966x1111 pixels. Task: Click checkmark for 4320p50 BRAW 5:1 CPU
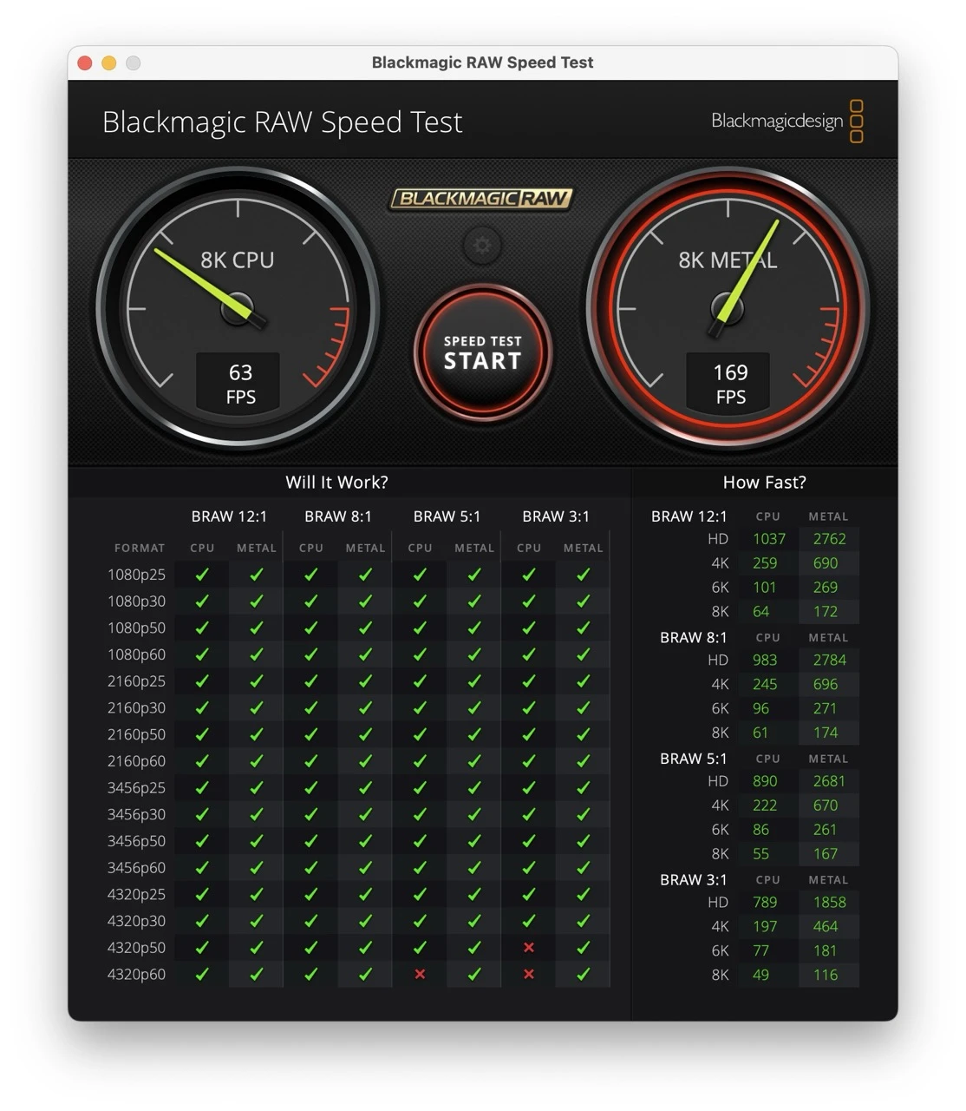[420, 948]
